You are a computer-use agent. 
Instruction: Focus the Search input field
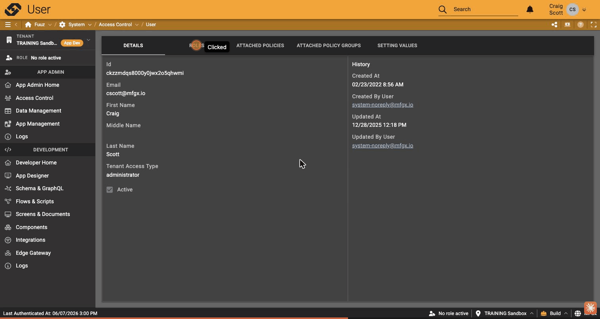[485, 9]
